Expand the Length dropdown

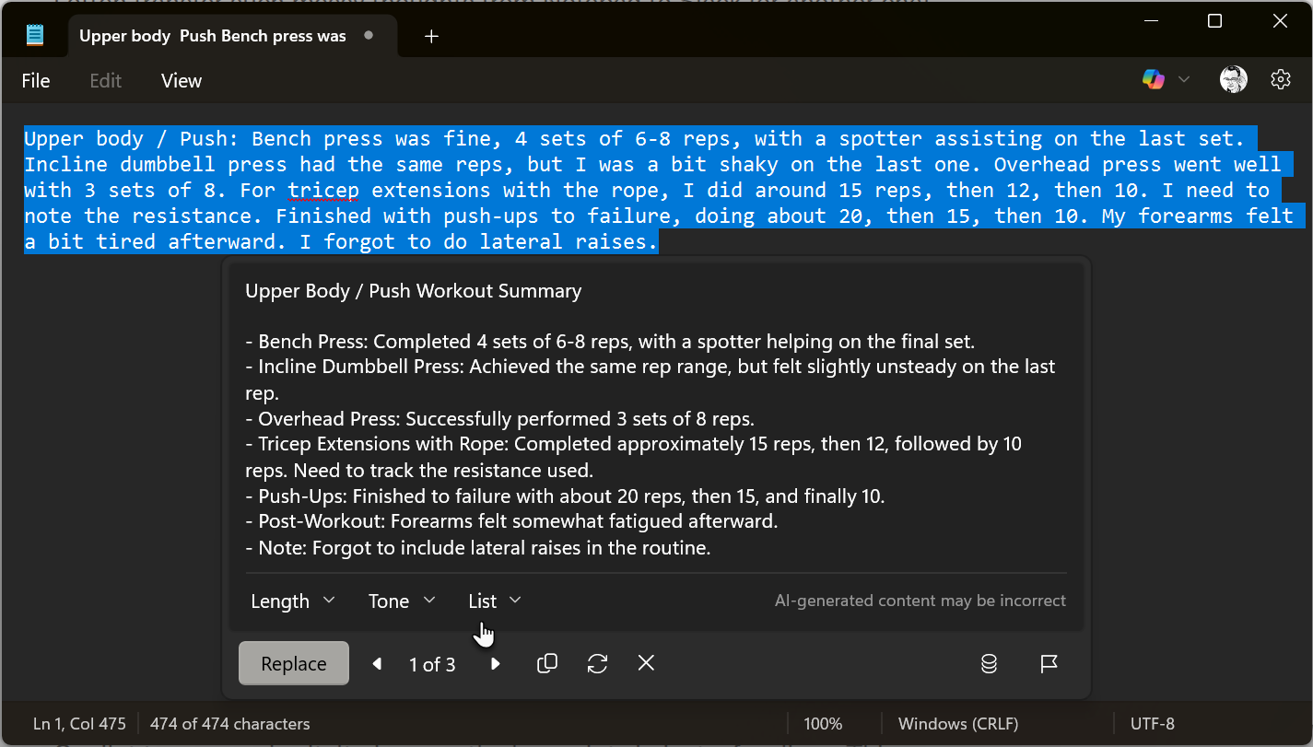point(293,601)
